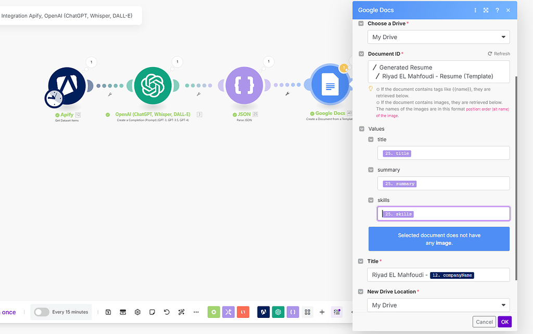
Task: Open the toolbar more options menu
Action: tap(196, 312)
